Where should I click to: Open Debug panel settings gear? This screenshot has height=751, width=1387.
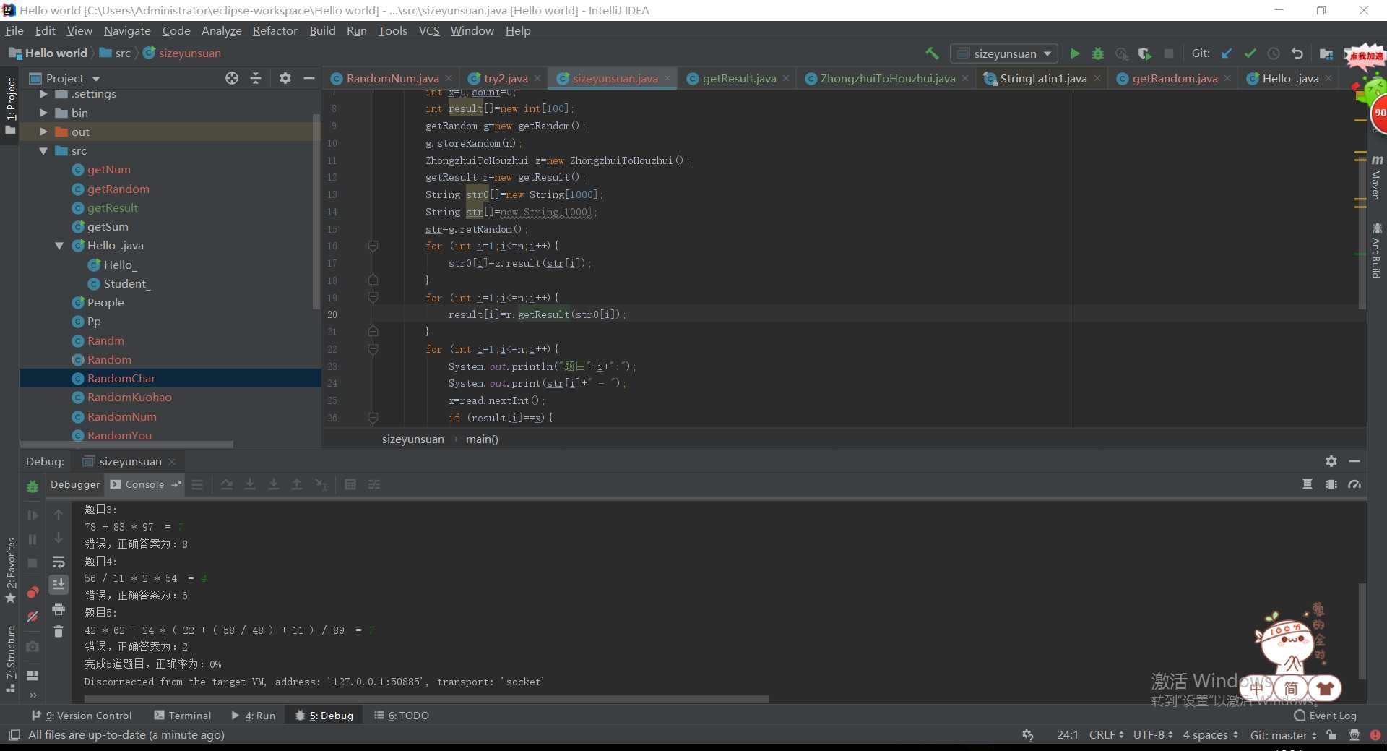point(1331,461)
